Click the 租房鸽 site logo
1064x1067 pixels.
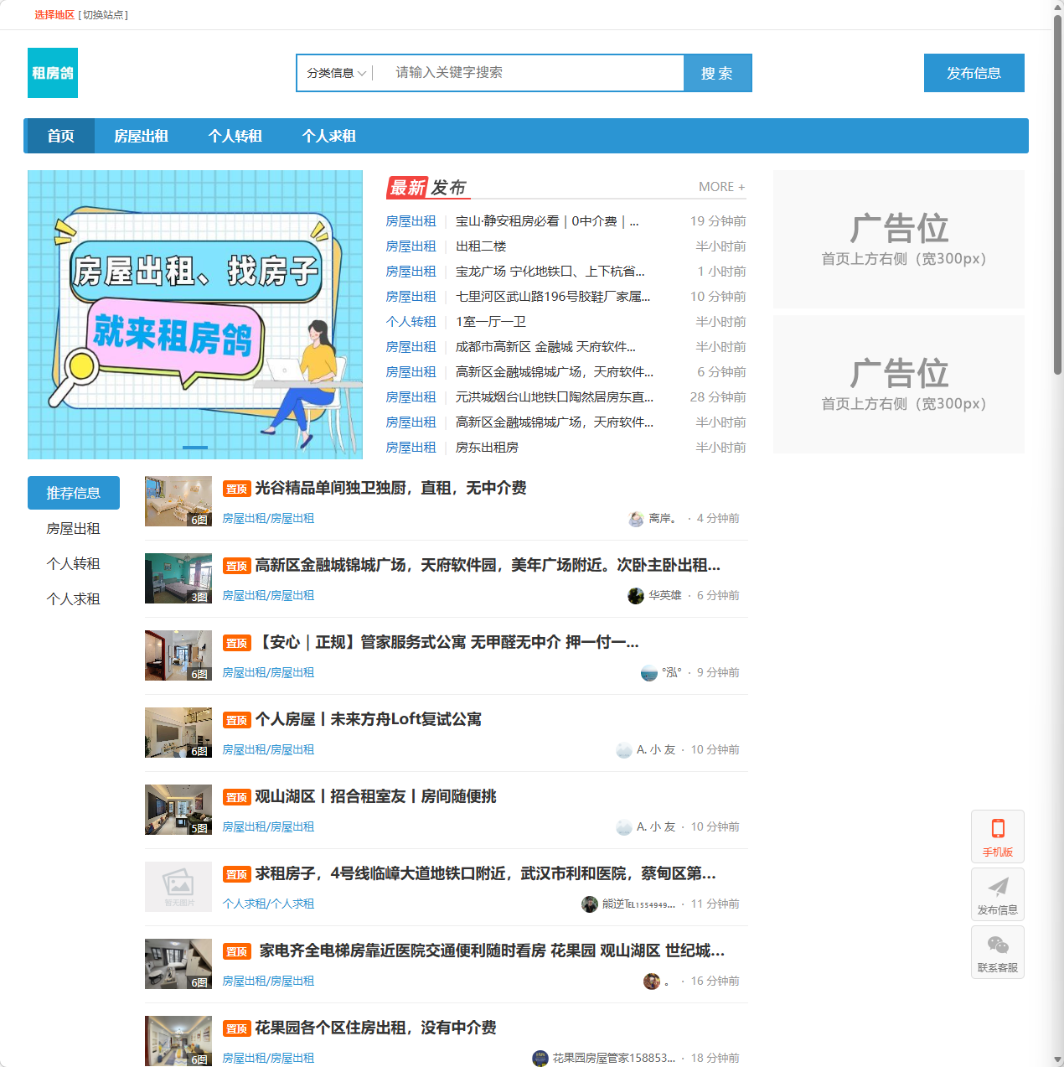pyautogui.click(x=53, y=73)
